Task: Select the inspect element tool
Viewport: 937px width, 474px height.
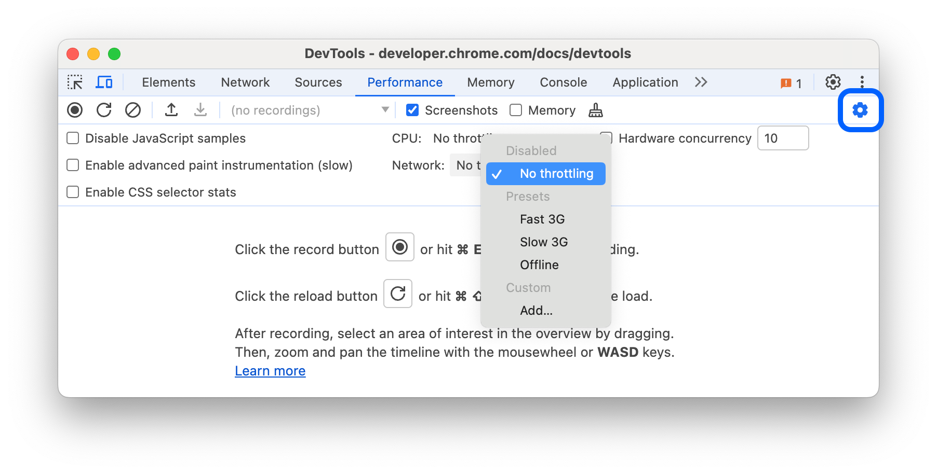Action: (x=75, y=82)
